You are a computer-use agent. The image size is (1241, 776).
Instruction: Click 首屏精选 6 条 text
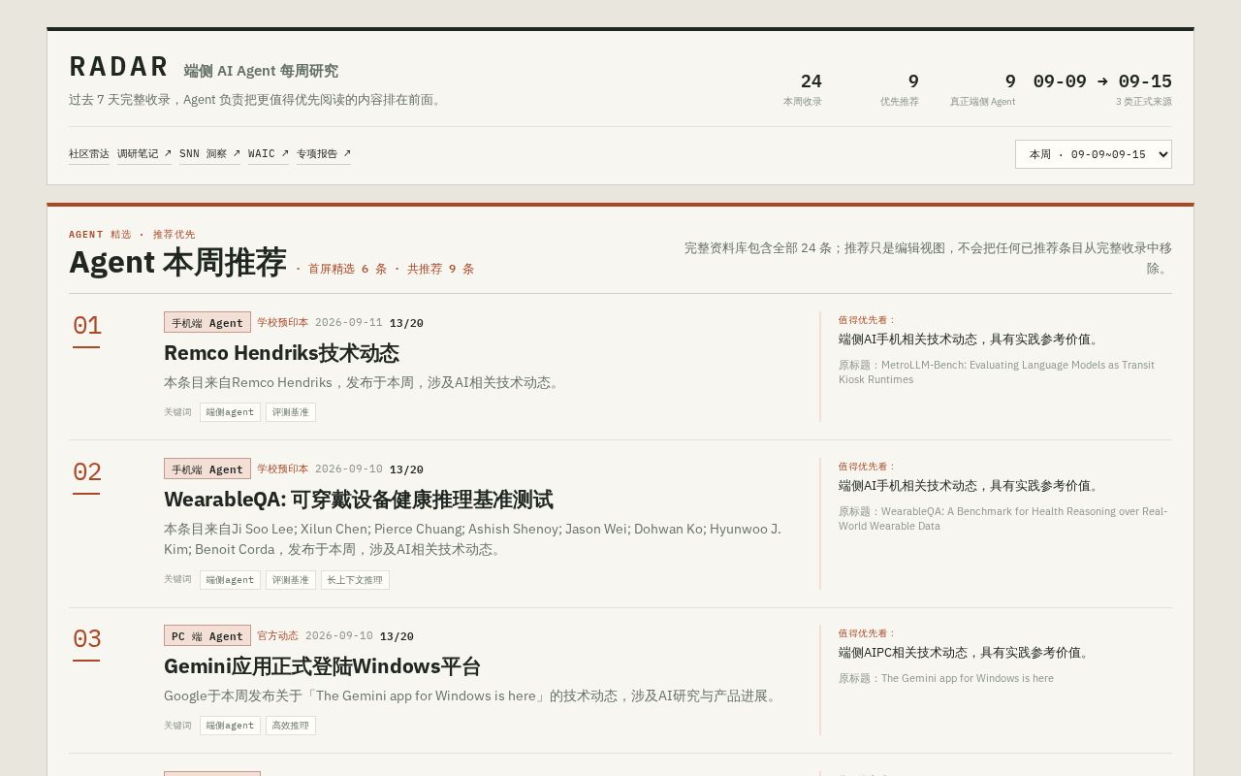coord(347,269)
